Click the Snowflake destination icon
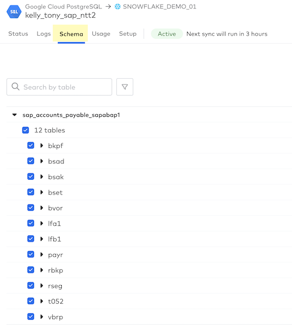The height and width of the screenshot is (326, 292). [117, 7]
